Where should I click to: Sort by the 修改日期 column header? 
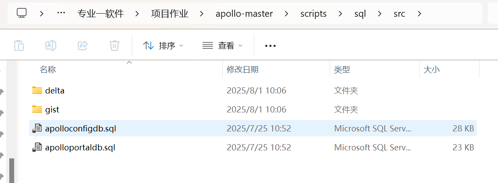pyautogui.click(x=243, y=70)
